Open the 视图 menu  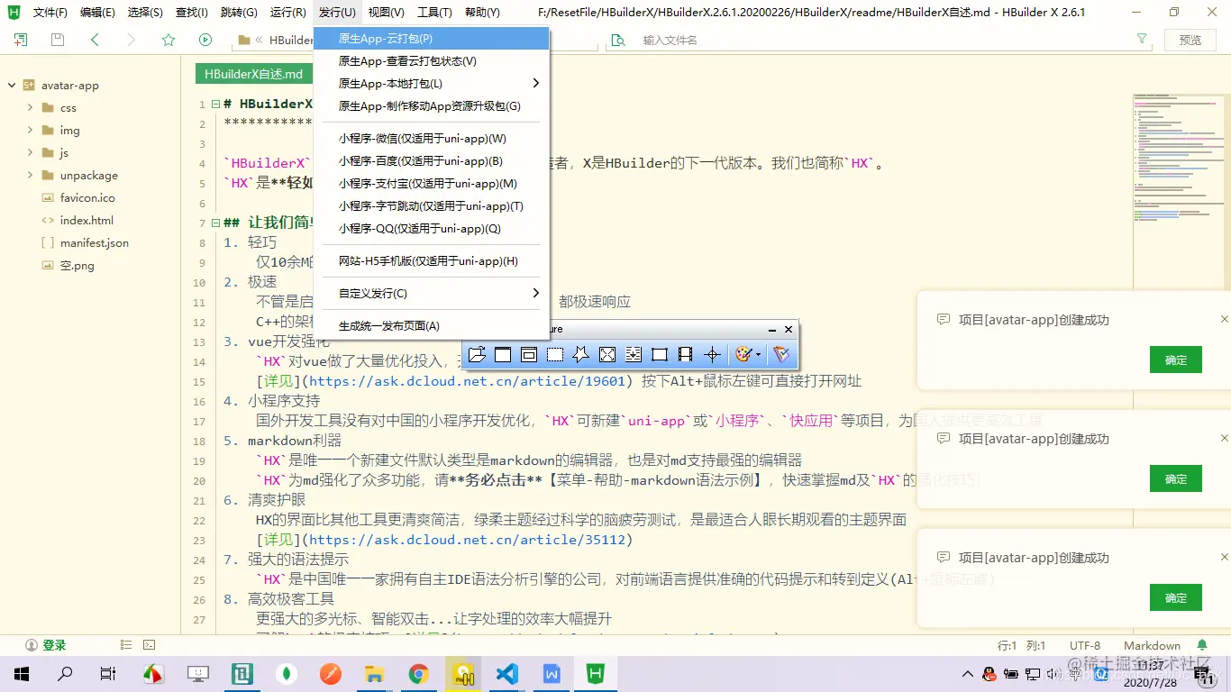coord(386,12)
